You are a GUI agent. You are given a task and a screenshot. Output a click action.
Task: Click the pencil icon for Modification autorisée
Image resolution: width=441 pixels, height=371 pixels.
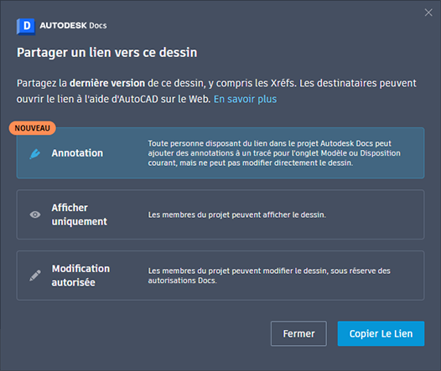[x=35, y=276]
